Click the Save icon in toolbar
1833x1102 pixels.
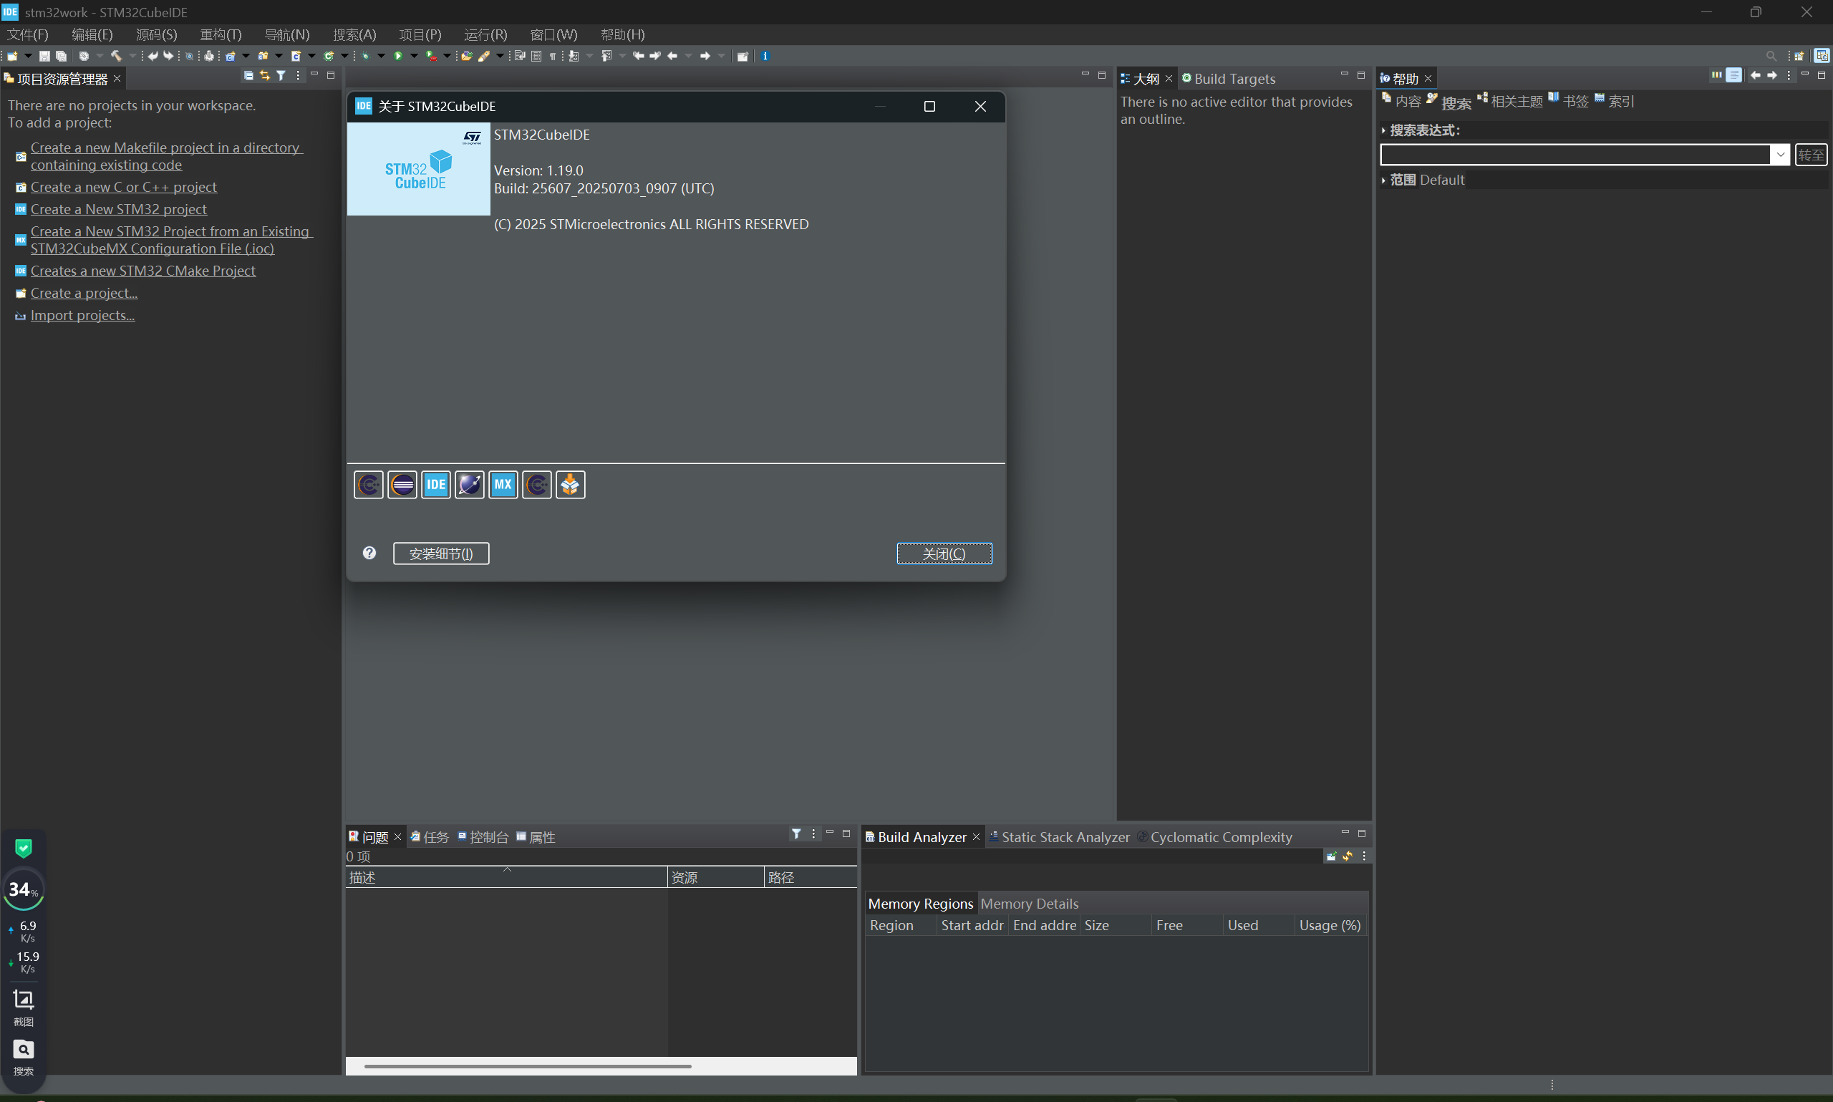(44, 56)
